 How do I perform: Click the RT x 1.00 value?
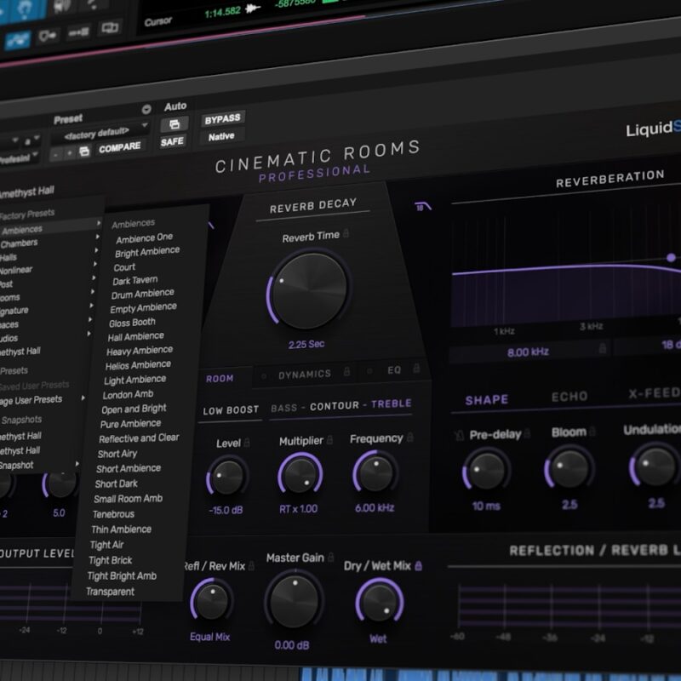[x=299, y=508]
